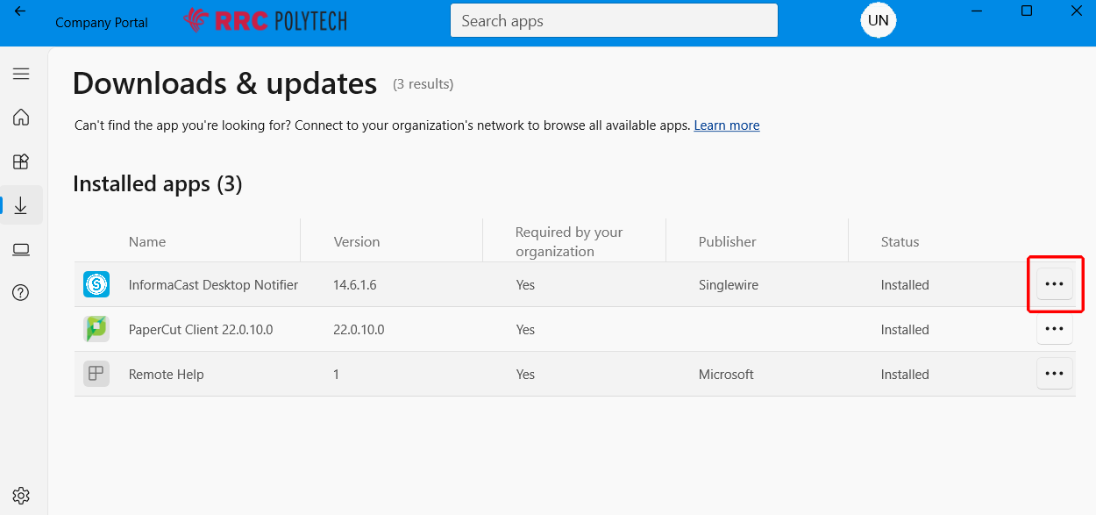The height and width of the screenshot is (515, 1096).
Task: Click the back arrow in the title bar
Action: pos(20,11)
